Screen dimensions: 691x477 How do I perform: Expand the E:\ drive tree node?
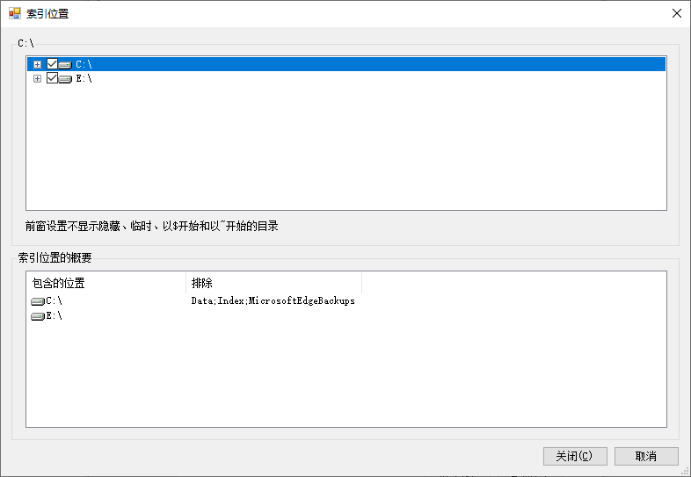tap(37, 79)
